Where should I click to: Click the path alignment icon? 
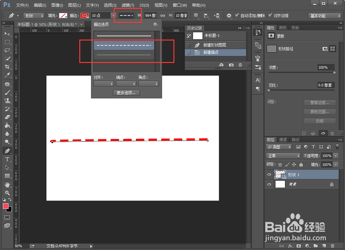pyautogui.click(x=206, y=16)
